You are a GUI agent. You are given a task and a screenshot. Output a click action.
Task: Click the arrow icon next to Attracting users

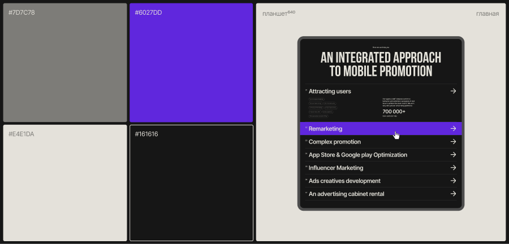(453, 91)
